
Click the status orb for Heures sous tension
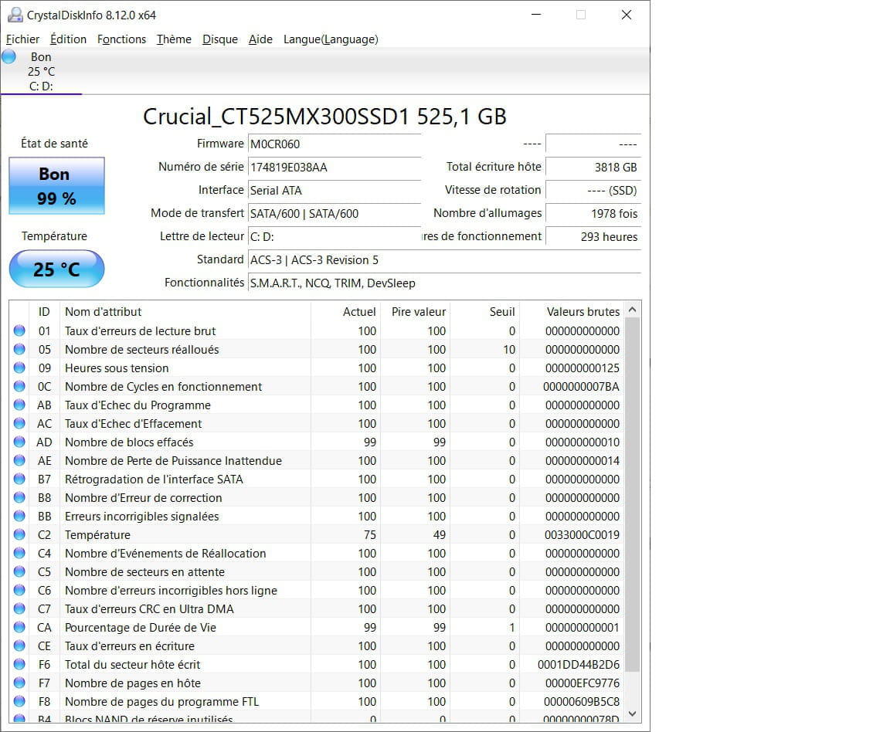[19, 368]
